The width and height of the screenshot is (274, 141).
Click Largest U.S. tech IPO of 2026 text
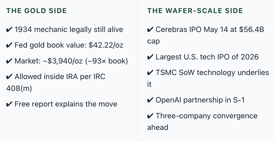coord(207,57)
